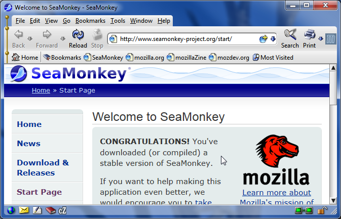Open Download & Releases sidebar link
This screenshot has height=219, width=341.
(43, 167)
